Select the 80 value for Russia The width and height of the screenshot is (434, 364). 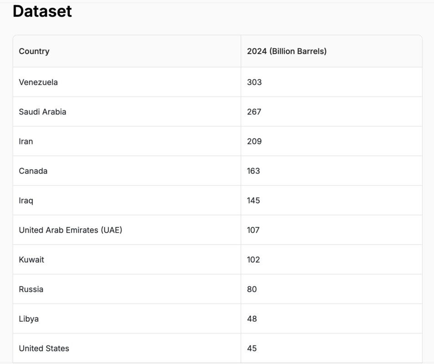coord(252,289)
